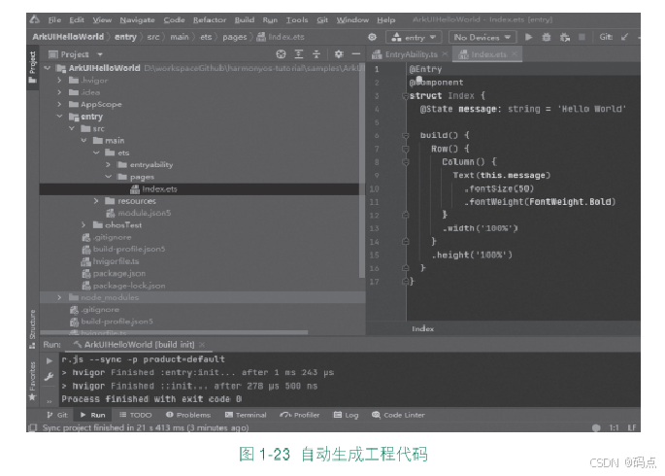
Task: Expand the .hvigor folder
Action: coord(59,81)
